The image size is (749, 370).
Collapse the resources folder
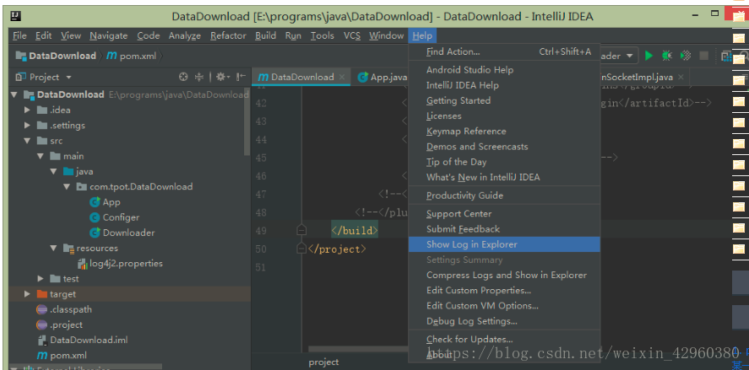pyautogui.click(x=53, y=248)
